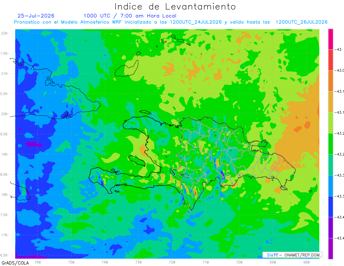The height and width of the screenshot is (266, 344).
Task: Click the '73W' longitude label
Action: [x=138, y=262]
